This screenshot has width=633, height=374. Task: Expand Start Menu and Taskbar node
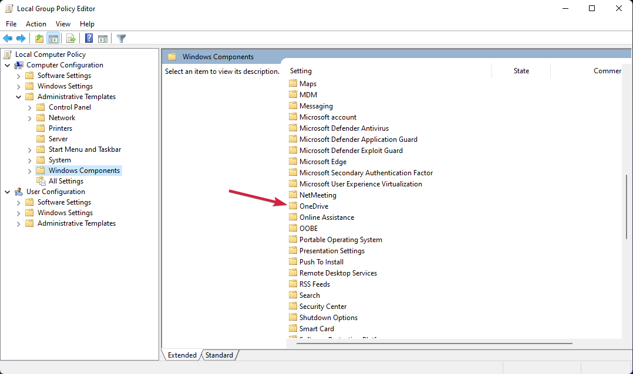click(29, 149)
